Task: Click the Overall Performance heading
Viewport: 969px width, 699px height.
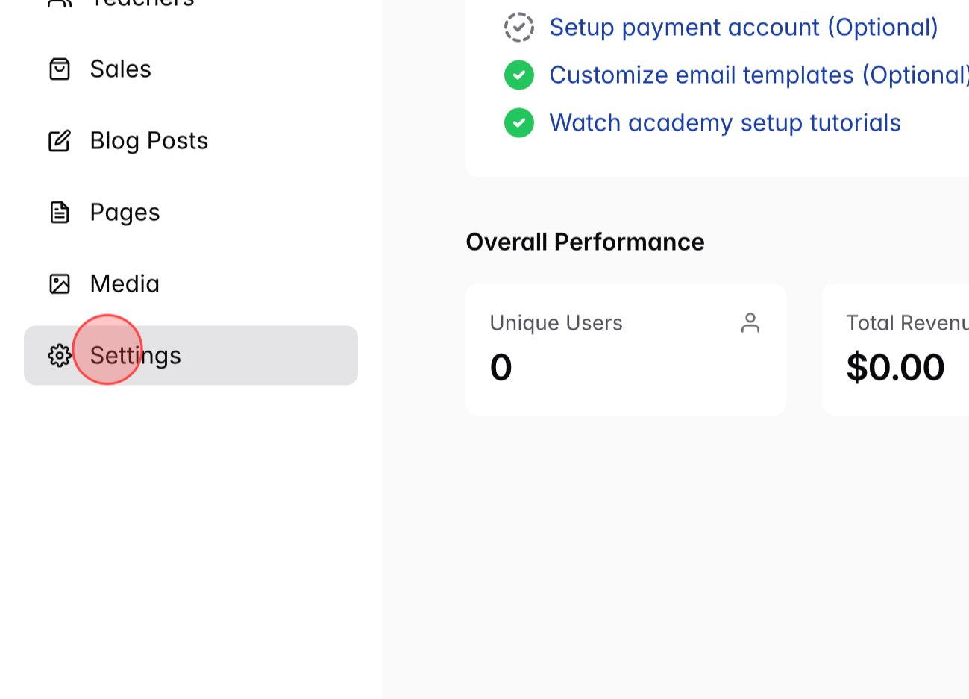Action: coord(585,242)
